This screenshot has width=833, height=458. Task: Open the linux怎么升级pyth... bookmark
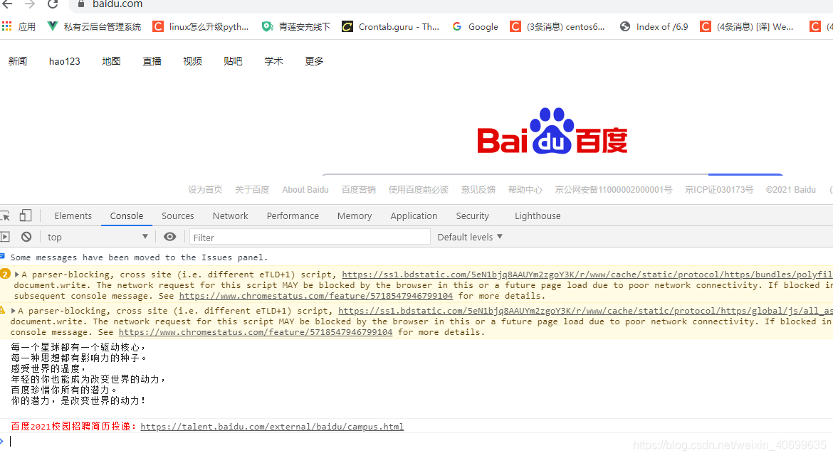pyautogui.click(x=201, y=26)
